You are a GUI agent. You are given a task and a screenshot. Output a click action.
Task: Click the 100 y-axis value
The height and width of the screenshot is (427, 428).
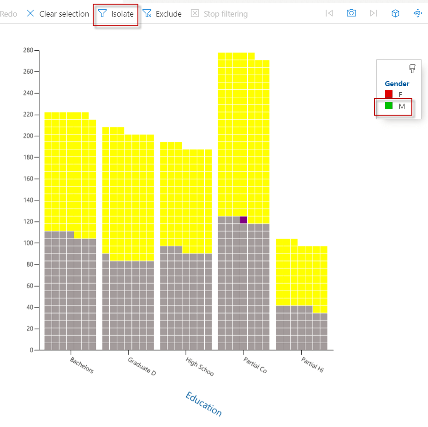(x=28, y=243)
